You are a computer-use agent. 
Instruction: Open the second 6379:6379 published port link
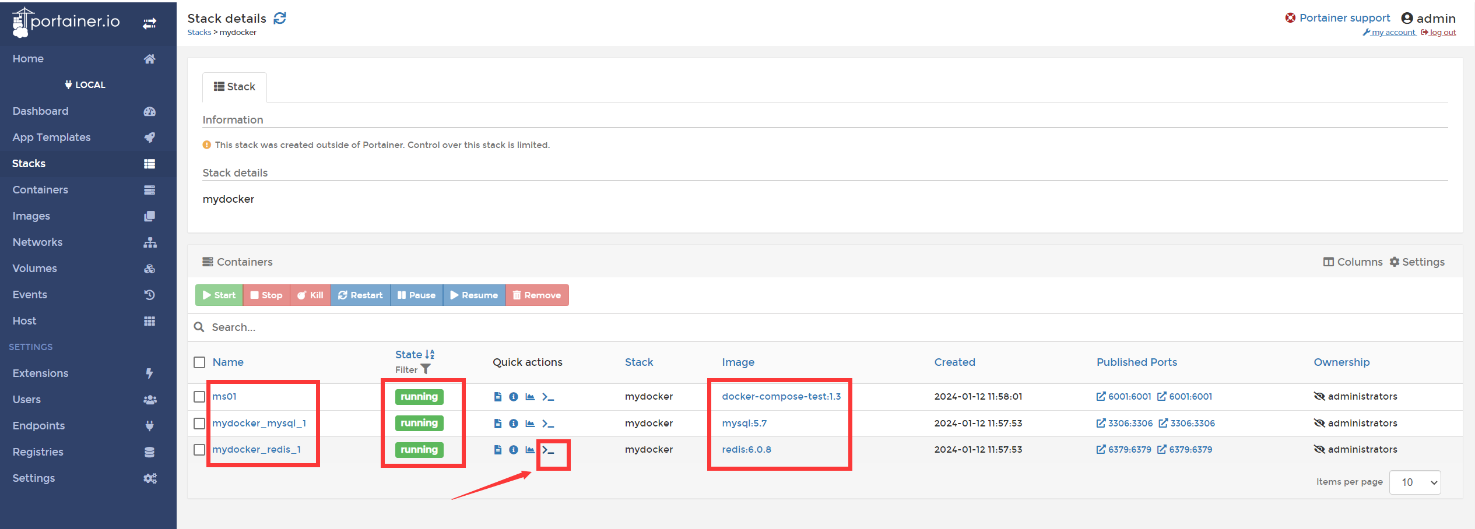coord(1185,450)
